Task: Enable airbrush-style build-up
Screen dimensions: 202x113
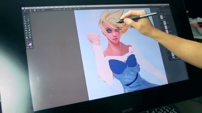Action: (x=75, y=9)
